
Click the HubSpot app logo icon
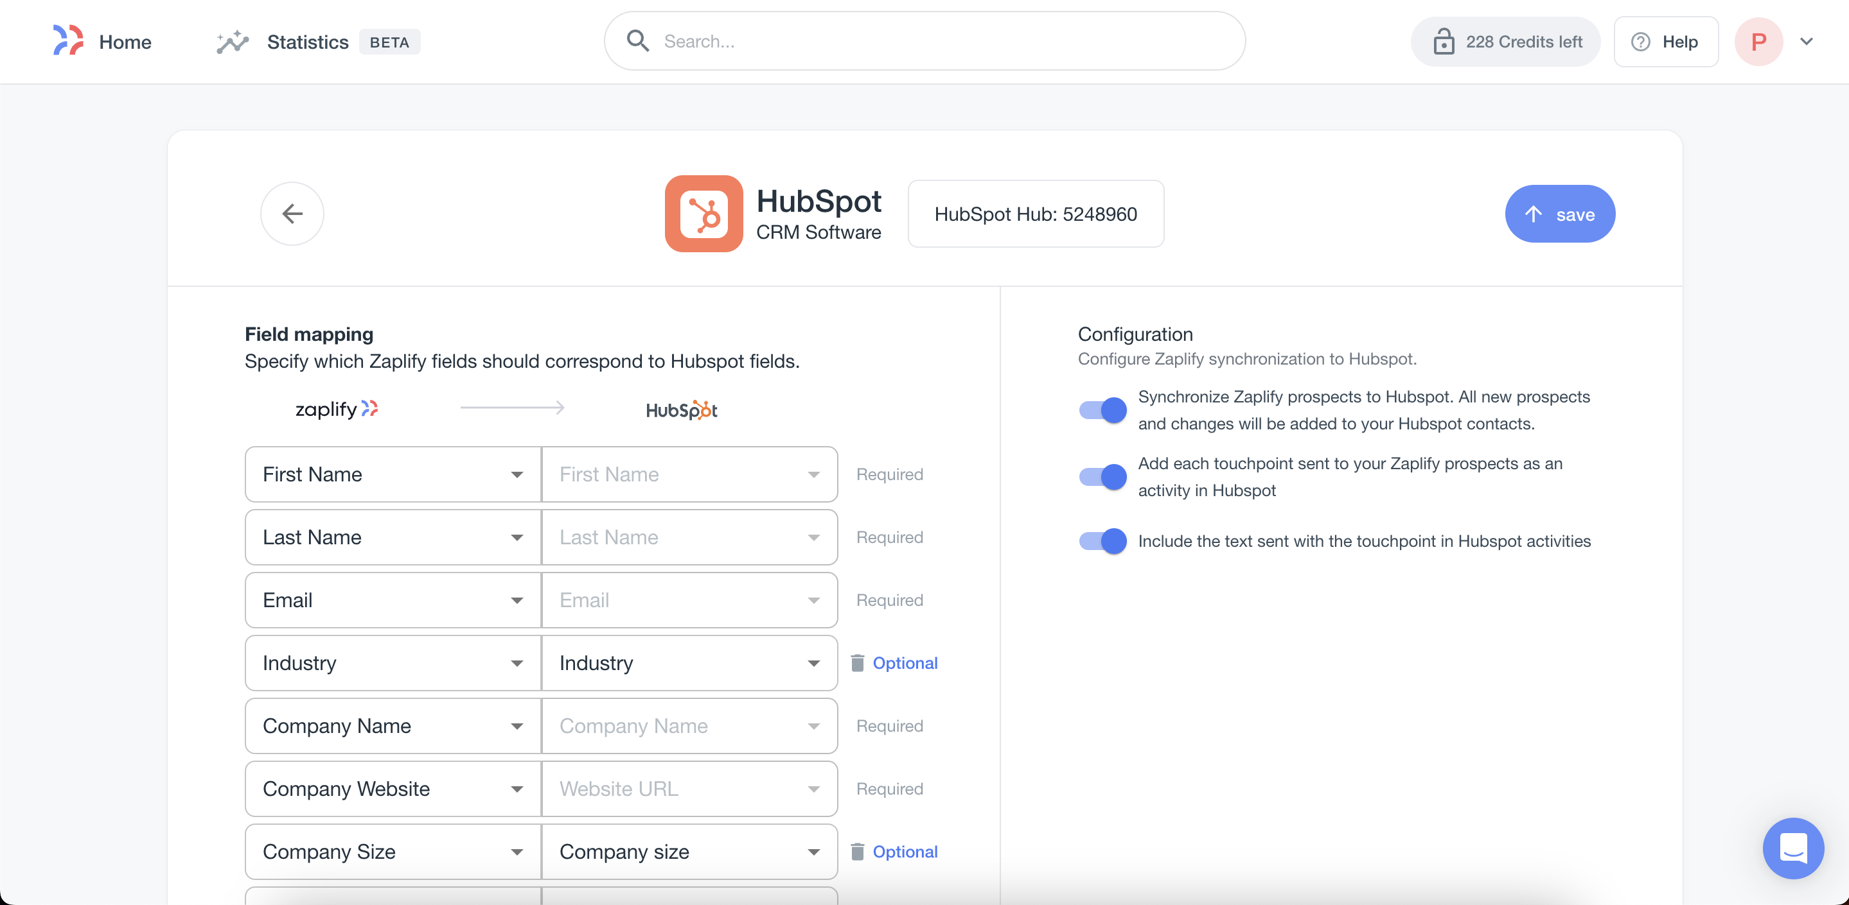point(703,214)
